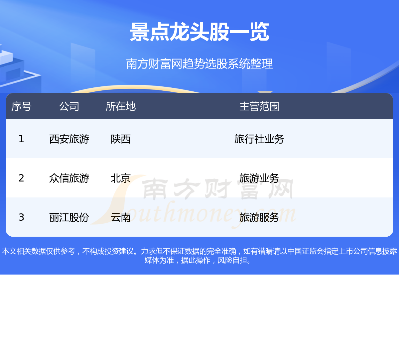The height and width of the screenshot is (349, 399).
Task: Select the 旅游业务 cell
Action: tap(259, 178)
